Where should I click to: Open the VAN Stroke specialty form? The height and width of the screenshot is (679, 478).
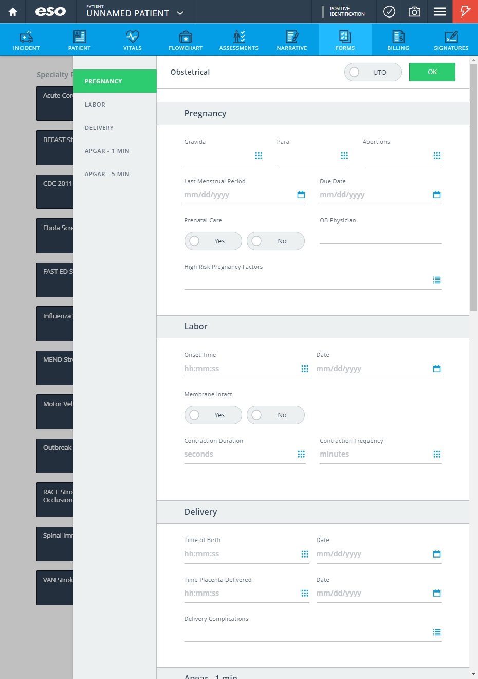click(x=55, y=588)
